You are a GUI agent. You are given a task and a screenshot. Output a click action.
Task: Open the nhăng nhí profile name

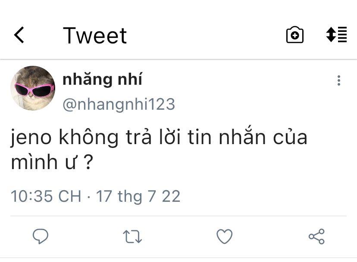pyautogui.click(x=103, y=79)
